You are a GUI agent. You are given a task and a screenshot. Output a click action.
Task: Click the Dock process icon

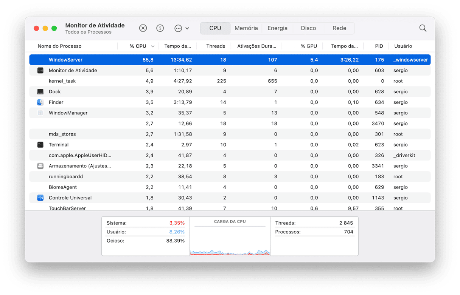[40, 92]
